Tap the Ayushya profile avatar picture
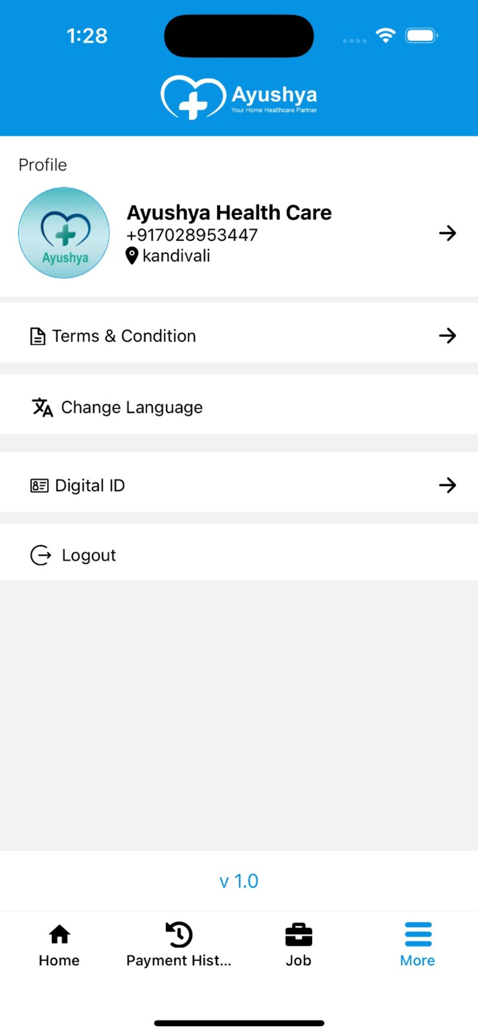This screenshot has height=1036, width=478. pyautogui.click(x=64, y=232)
